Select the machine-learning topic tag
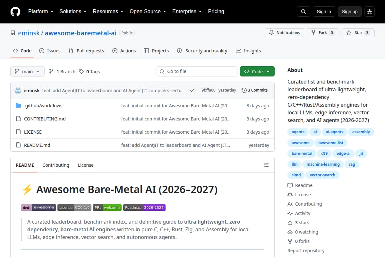The image size is (385, 257). [323, 164]
